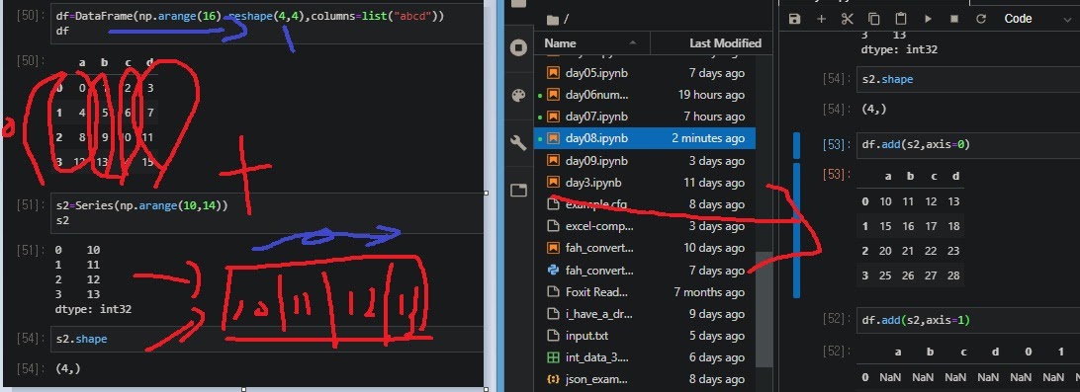Click the df.add(s2,axis=1) code cell

967,321
